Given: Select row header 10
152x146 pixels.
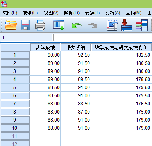Looking at the screenshot, I should click(15, 128).
